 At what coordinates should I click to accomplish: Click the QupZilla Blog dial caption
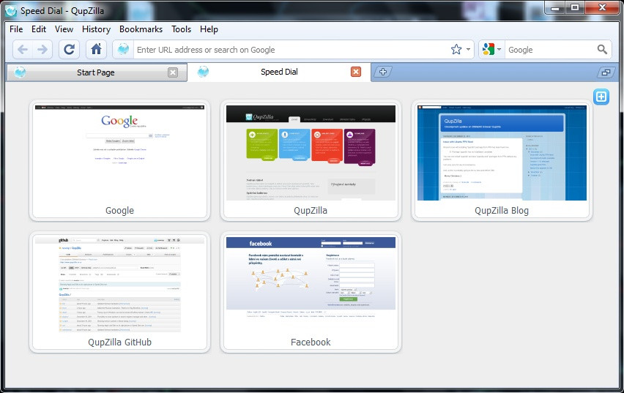(x=502, y=211)
